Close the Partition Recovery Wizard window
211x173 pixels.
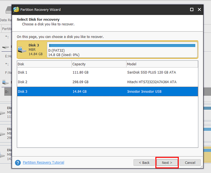[x=199, y=10]
